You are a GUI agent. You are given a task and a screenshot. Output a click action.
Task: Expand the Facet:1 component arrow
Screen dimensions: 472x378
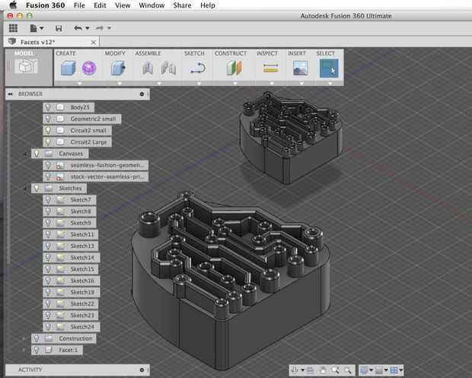(x=24, y=350)
